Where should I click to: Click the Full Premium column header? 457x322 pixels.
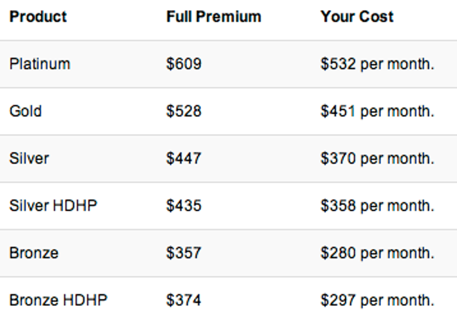pos(214,17)
